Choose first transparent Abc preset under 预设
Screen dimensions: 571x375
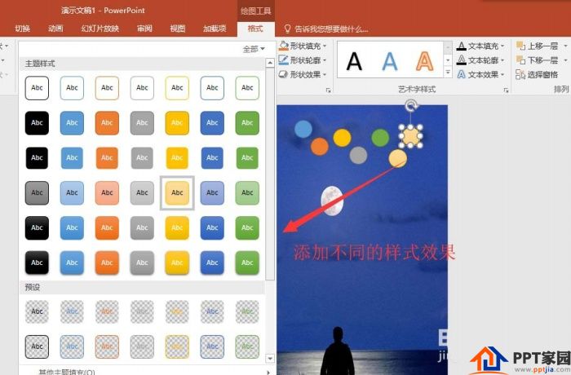(37, 311)
